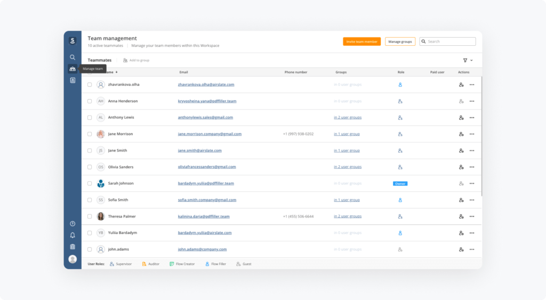Screen dimensions: 546x300
Task: Check the box for Theresa Palmer
Action: pyautogui.click(x=90, y=217)
